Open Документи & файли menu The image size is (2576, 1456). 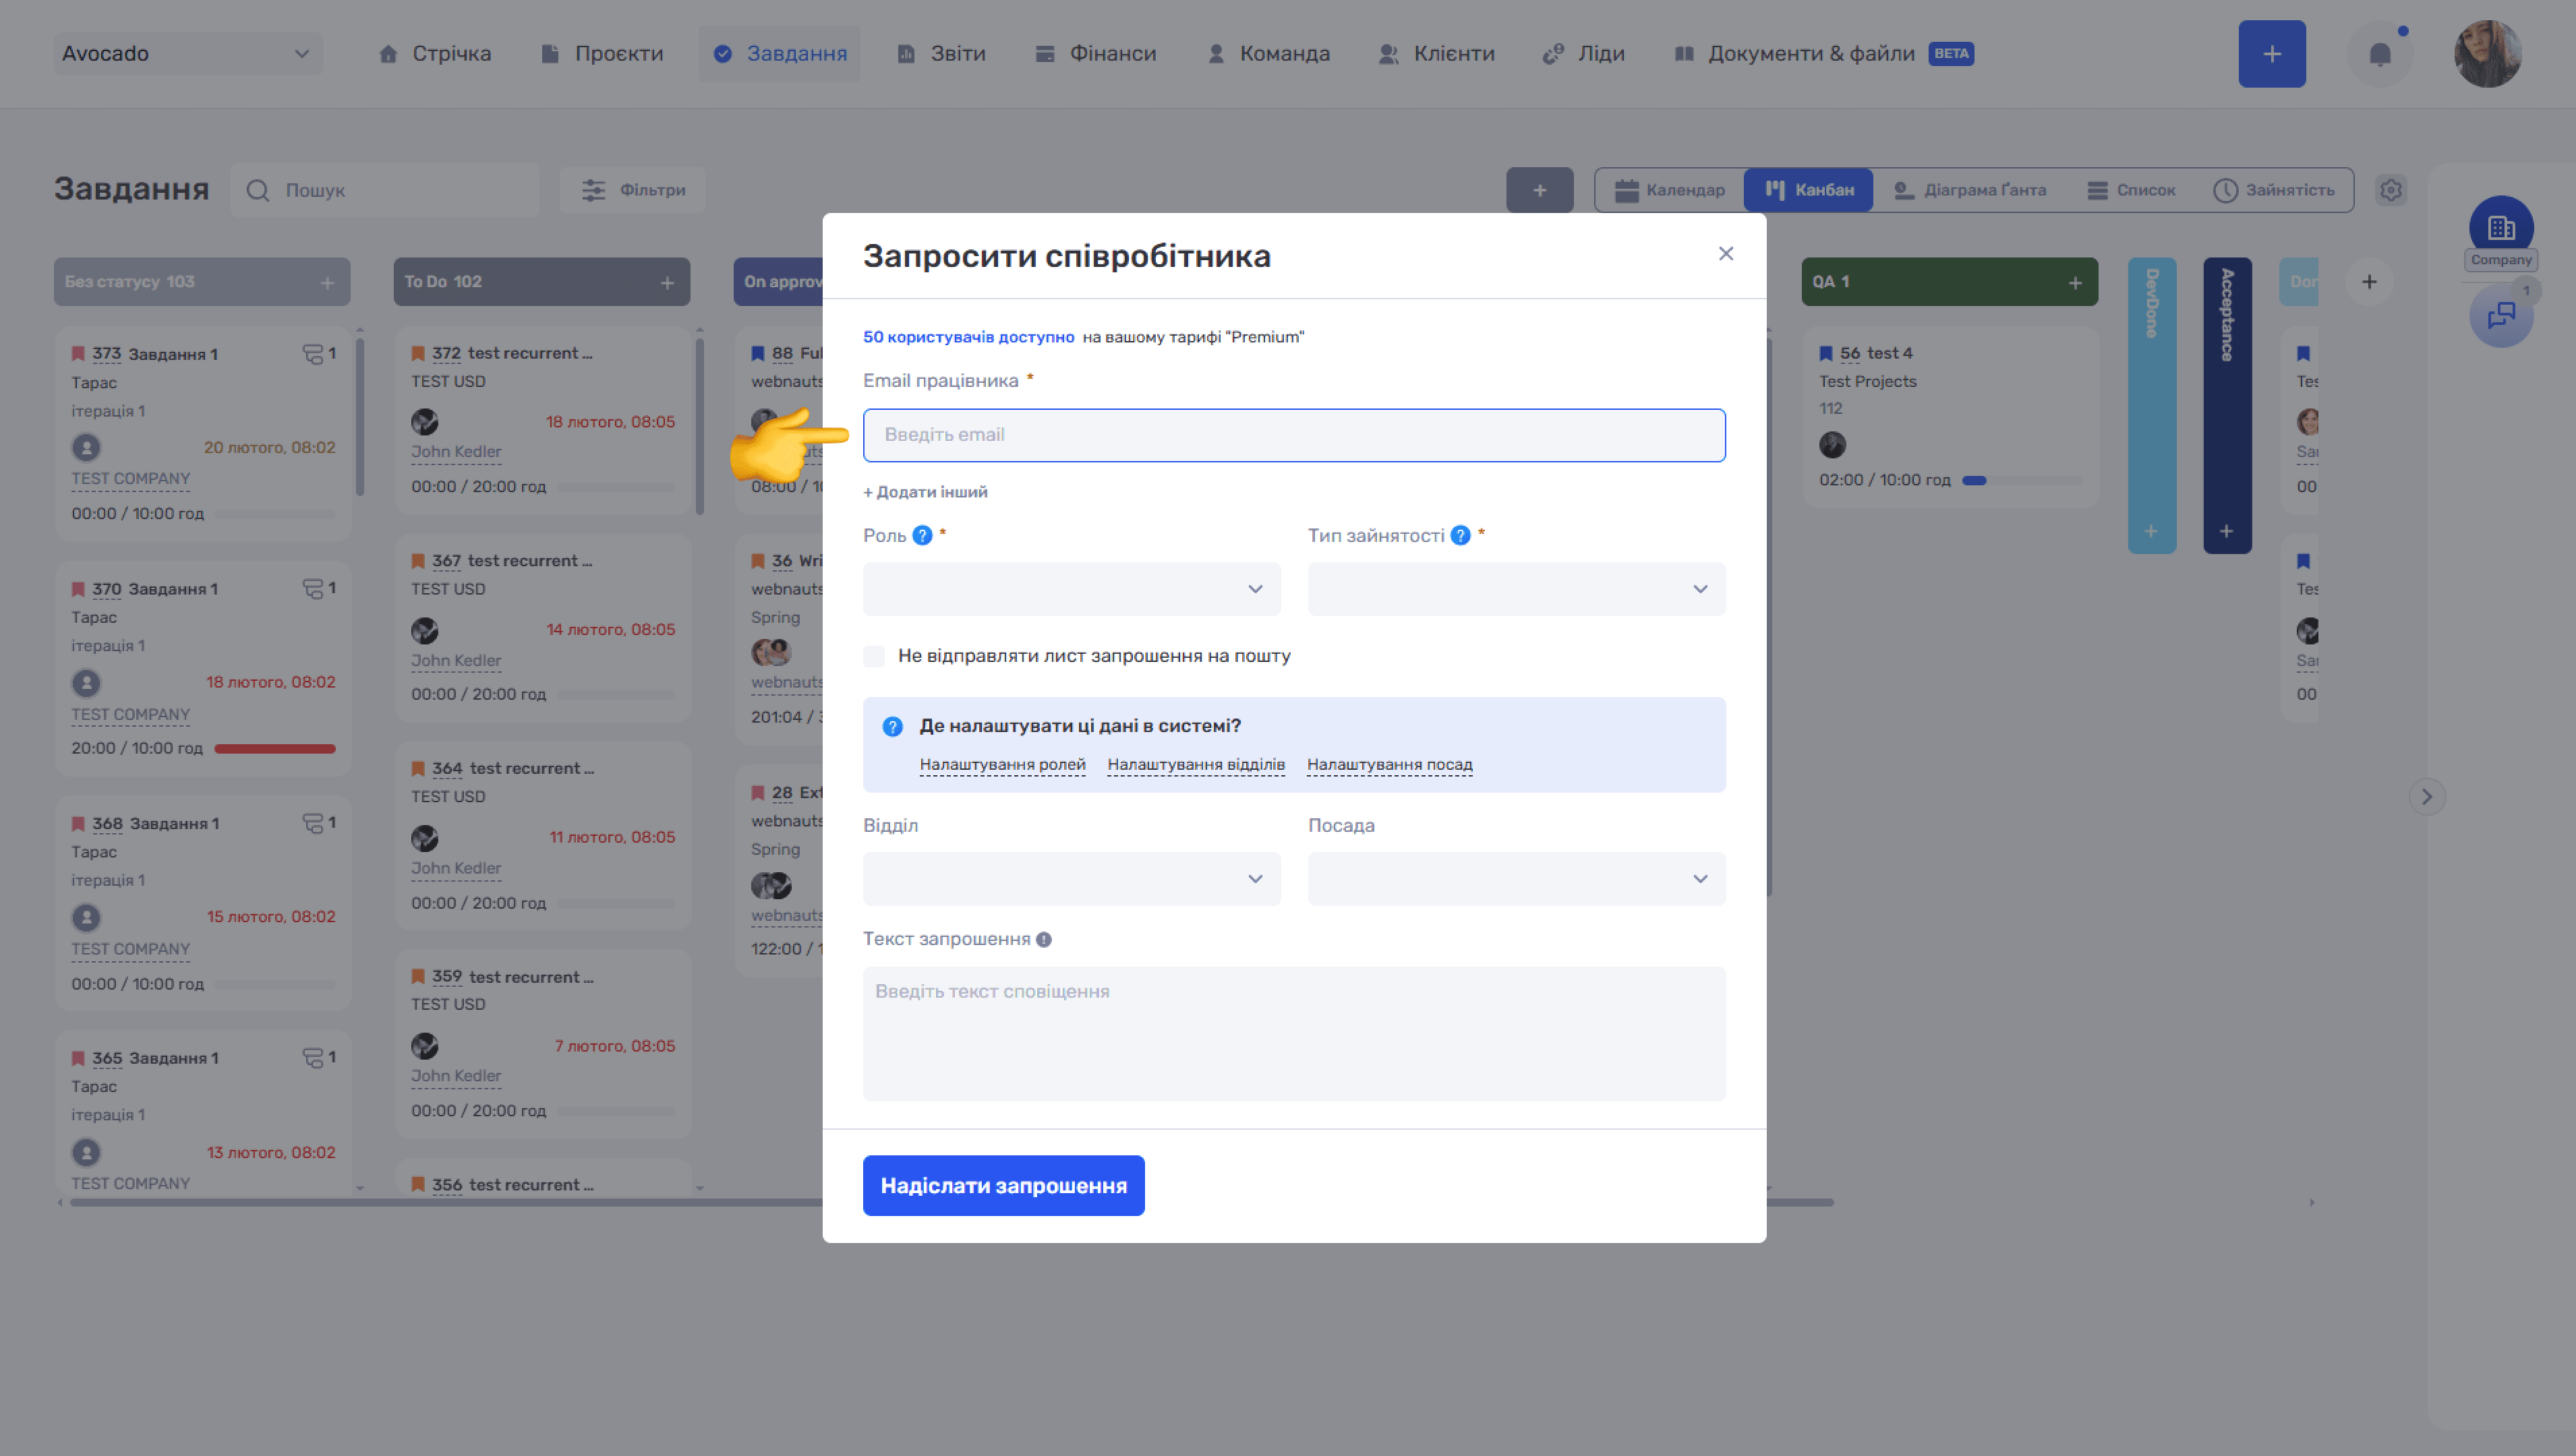(1823, 54)
